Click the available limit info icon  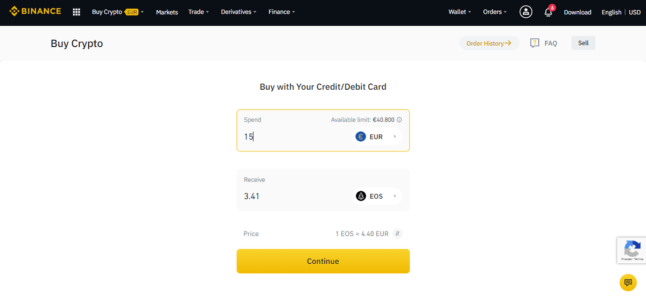pos(399,120)
